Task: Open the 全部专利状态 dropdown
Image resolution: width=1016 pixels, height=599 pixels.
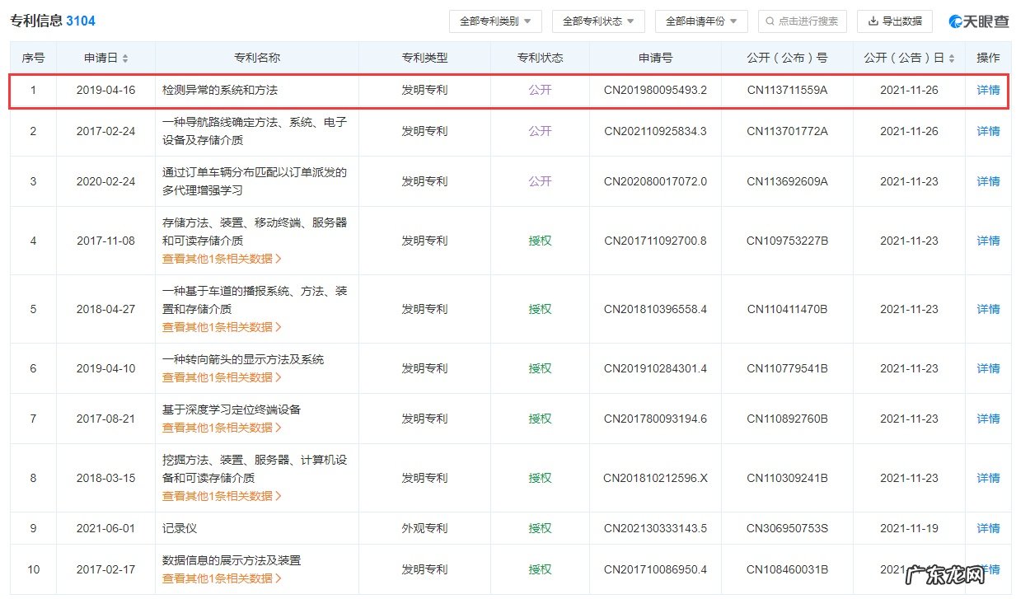Action: coord(598,21)
